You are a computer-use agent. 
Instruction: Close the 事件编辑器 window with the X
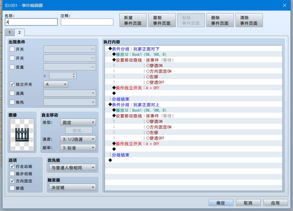[284, 5]
